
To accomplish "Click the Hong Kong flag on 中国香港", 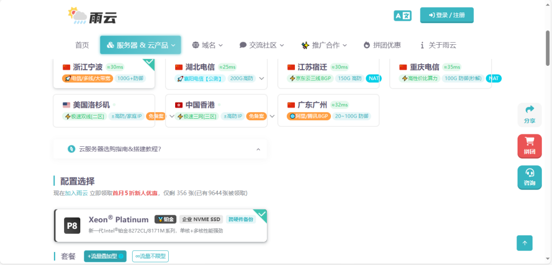I will tap(179, 105).
